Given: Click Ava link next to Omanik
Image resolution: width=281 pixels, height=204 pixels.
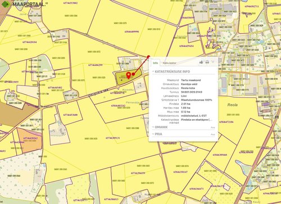Looking at the screenshot, I should point(213,128).
